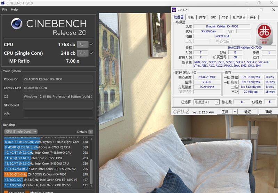Click the Cinebench title bar app icon

click(x=3, y=3)
